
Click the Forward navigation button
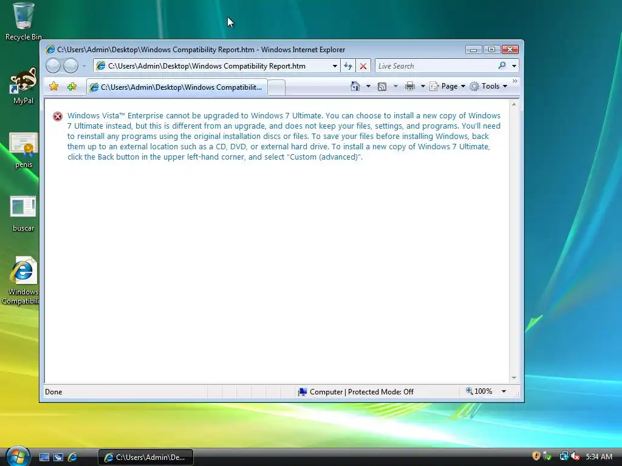[70, 66]
